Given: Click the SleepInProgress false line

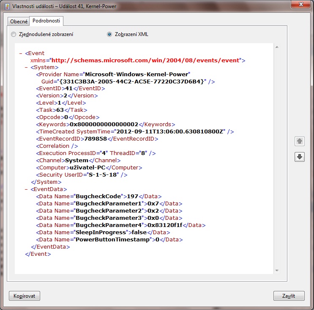Looking at the screenshot, I should (103, 233).
